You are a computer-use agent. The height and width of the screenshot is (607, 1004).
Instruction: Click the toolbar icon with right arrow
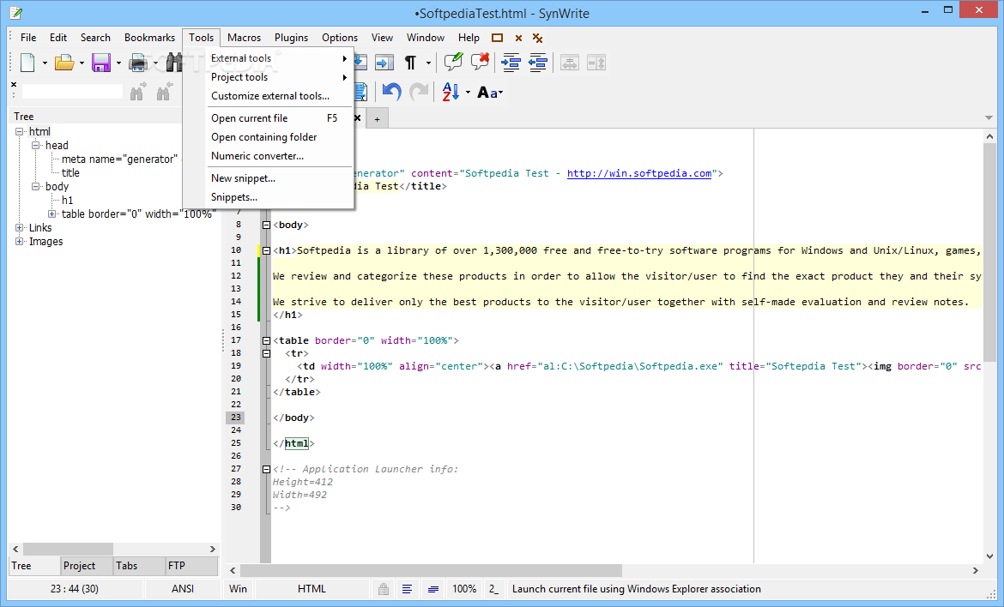(x=384, y=63)
